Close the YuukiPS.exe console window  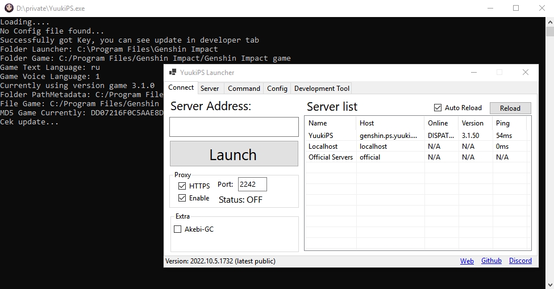pos(541,8)
